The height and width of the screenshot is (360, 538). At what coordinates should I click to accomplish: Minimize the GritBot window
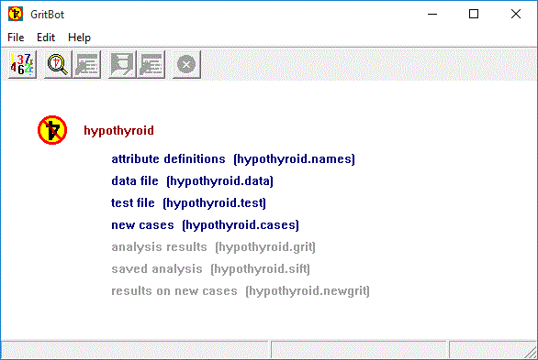(x=432, y=14)
